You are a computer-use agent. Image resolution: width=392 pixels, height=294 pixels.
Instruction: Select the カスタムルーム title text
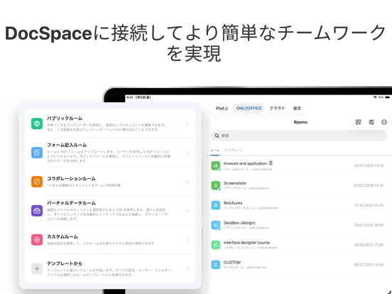tap(62, 236)
